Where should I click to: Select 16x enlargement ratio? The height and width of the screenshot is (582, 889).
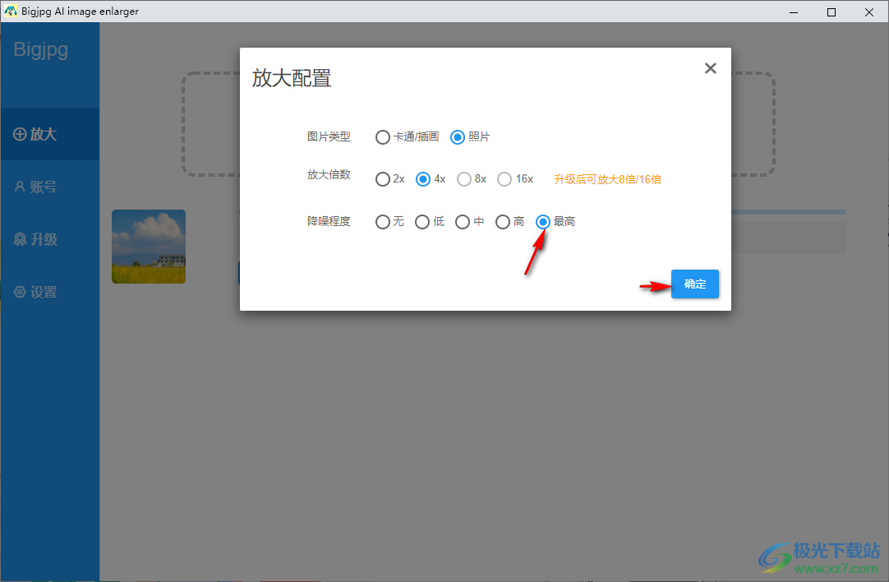pyautogui.click(x=504, y=178)
